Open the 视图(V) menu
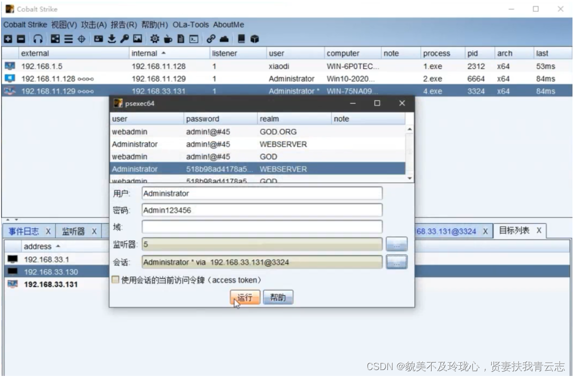 coord(64,25)
